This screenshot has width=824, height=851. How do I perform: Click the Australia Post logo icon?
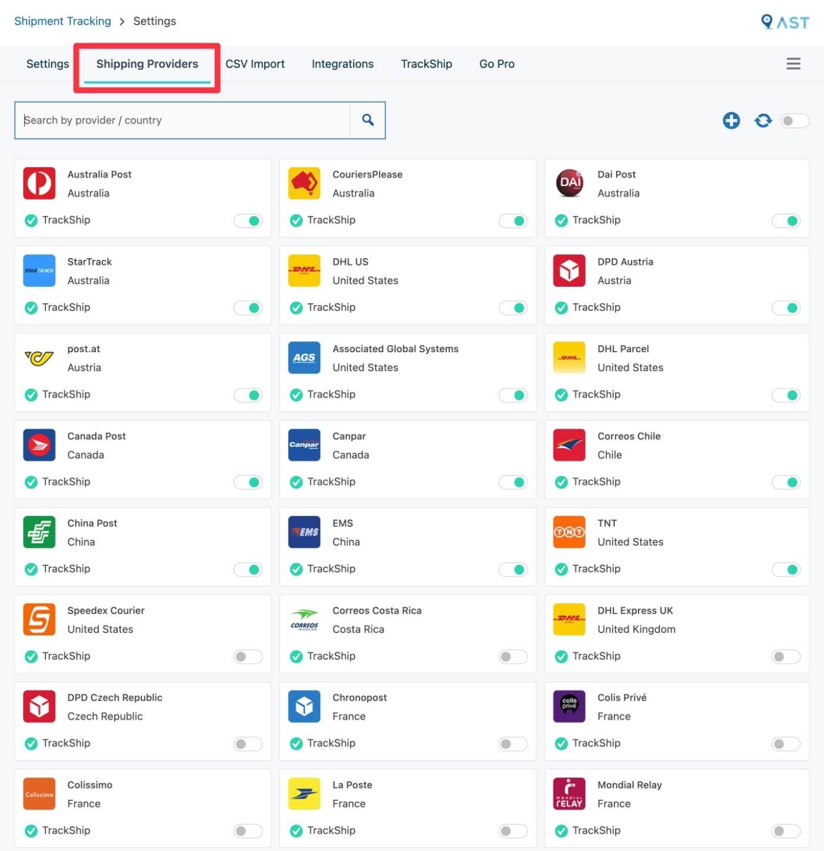[x=39, y=183]
